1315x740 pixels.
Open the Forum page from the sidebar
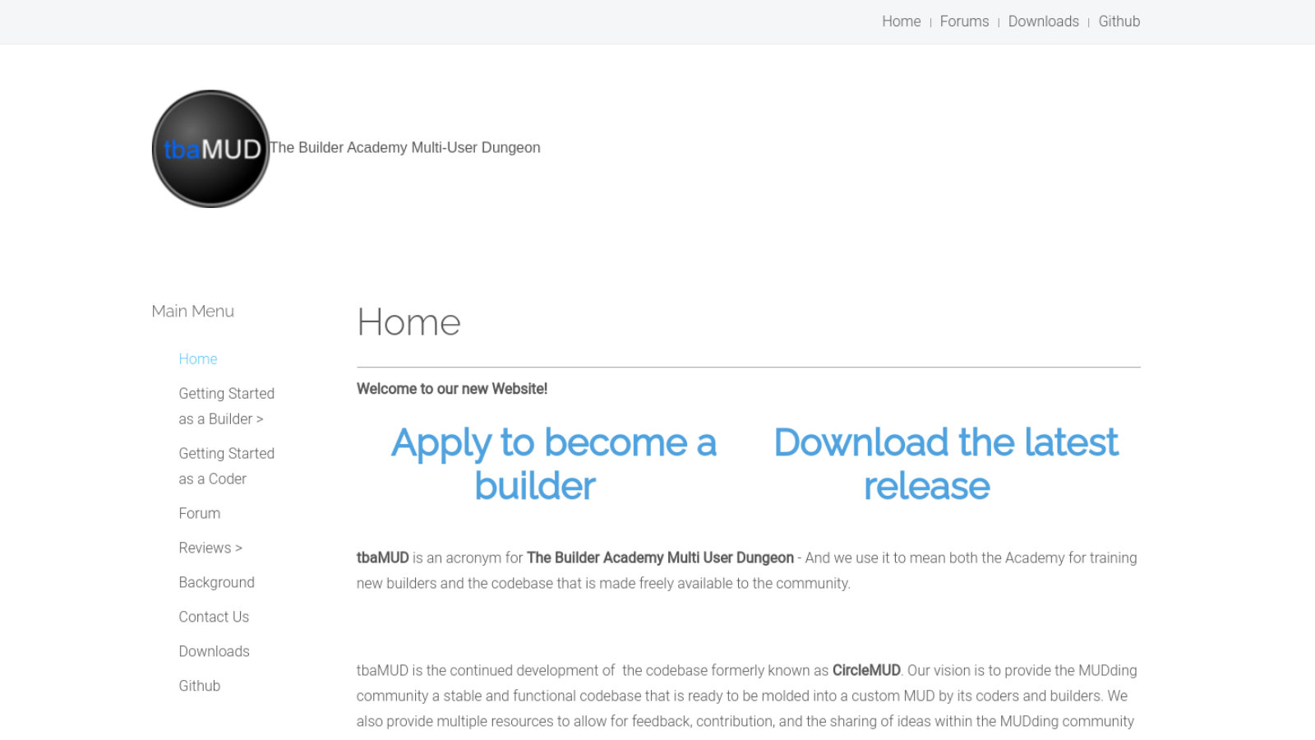pos(199,513)
